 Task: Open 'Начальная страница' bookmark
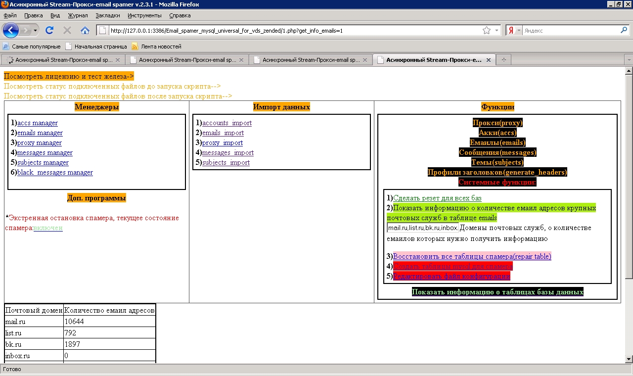[96, 47]
